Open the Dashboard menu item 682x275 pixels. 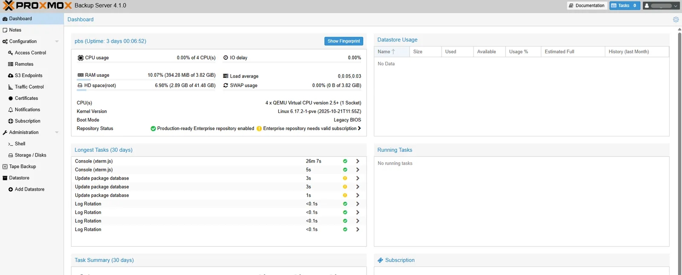tap(32, 19)
